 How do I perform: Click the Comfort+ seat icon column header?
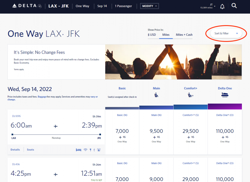(x=190, y=95)
